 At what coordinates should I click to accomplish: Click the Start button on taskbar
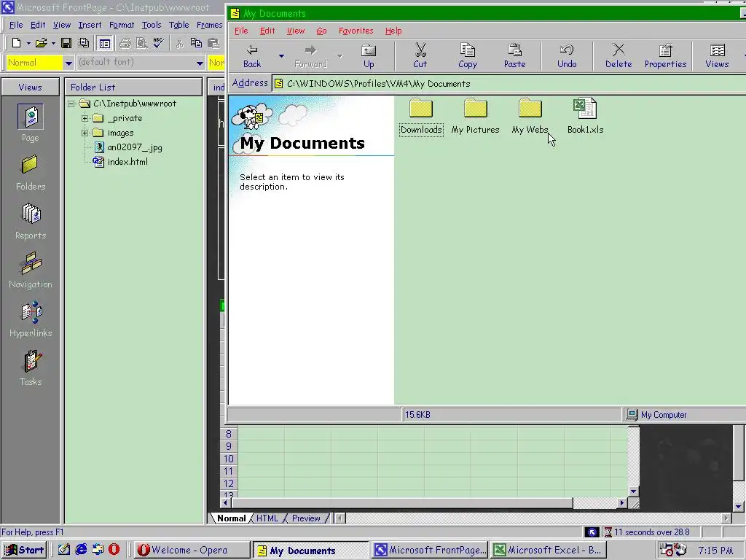(25, 550)
